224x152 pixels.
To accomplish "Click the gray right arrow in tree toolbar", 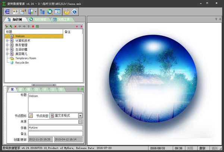I will pyautogui.click(x=24, y=26).
